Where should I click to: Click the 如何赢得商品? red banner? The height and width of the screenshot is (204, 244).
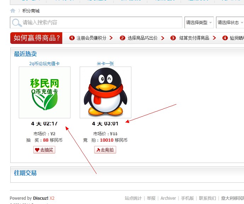click(36, 38)
